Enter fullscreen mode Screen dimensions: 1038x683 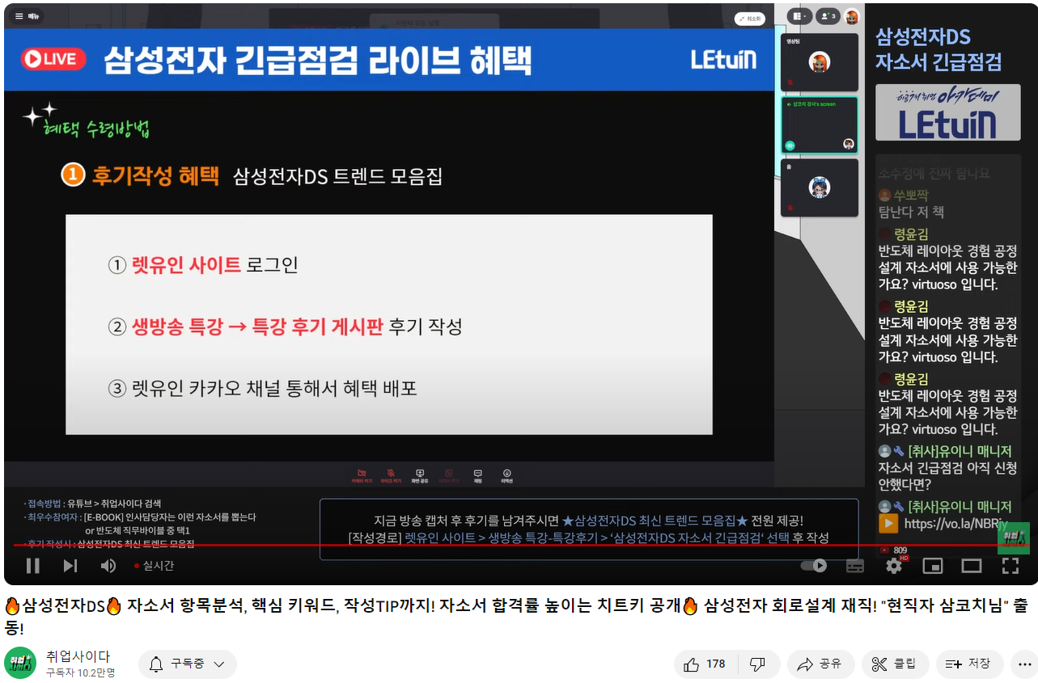(1010, 566)
